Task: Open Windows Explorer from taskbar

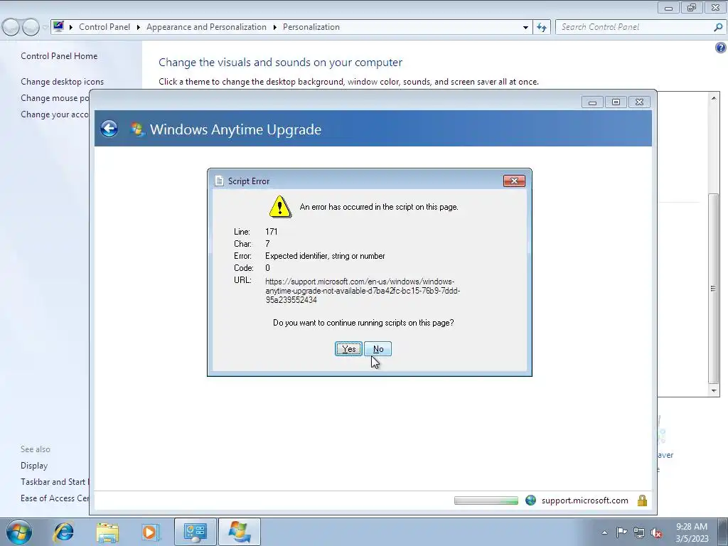Action: tap(107, 532)
